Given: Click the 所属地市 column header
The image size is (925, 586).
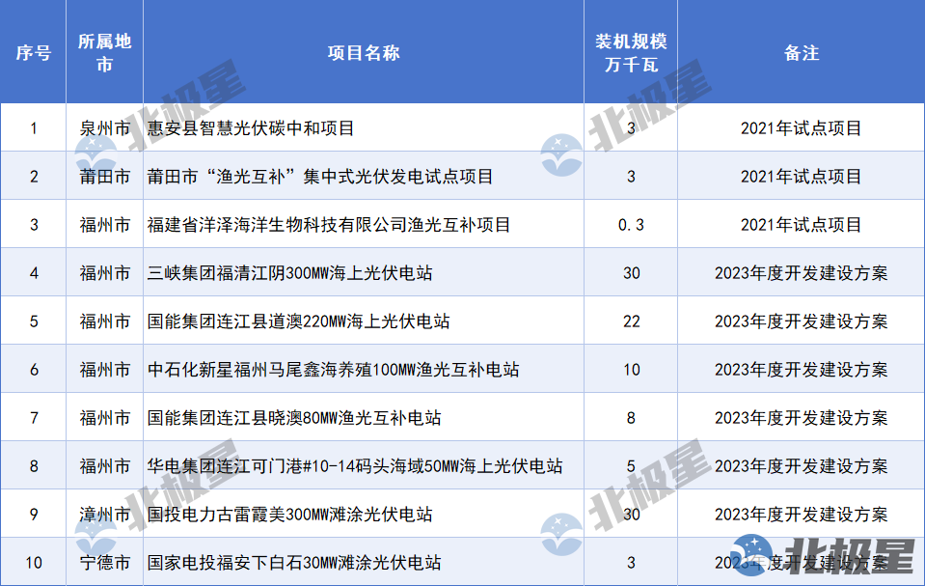Looking at the screenshot, I should pos(104,53).
